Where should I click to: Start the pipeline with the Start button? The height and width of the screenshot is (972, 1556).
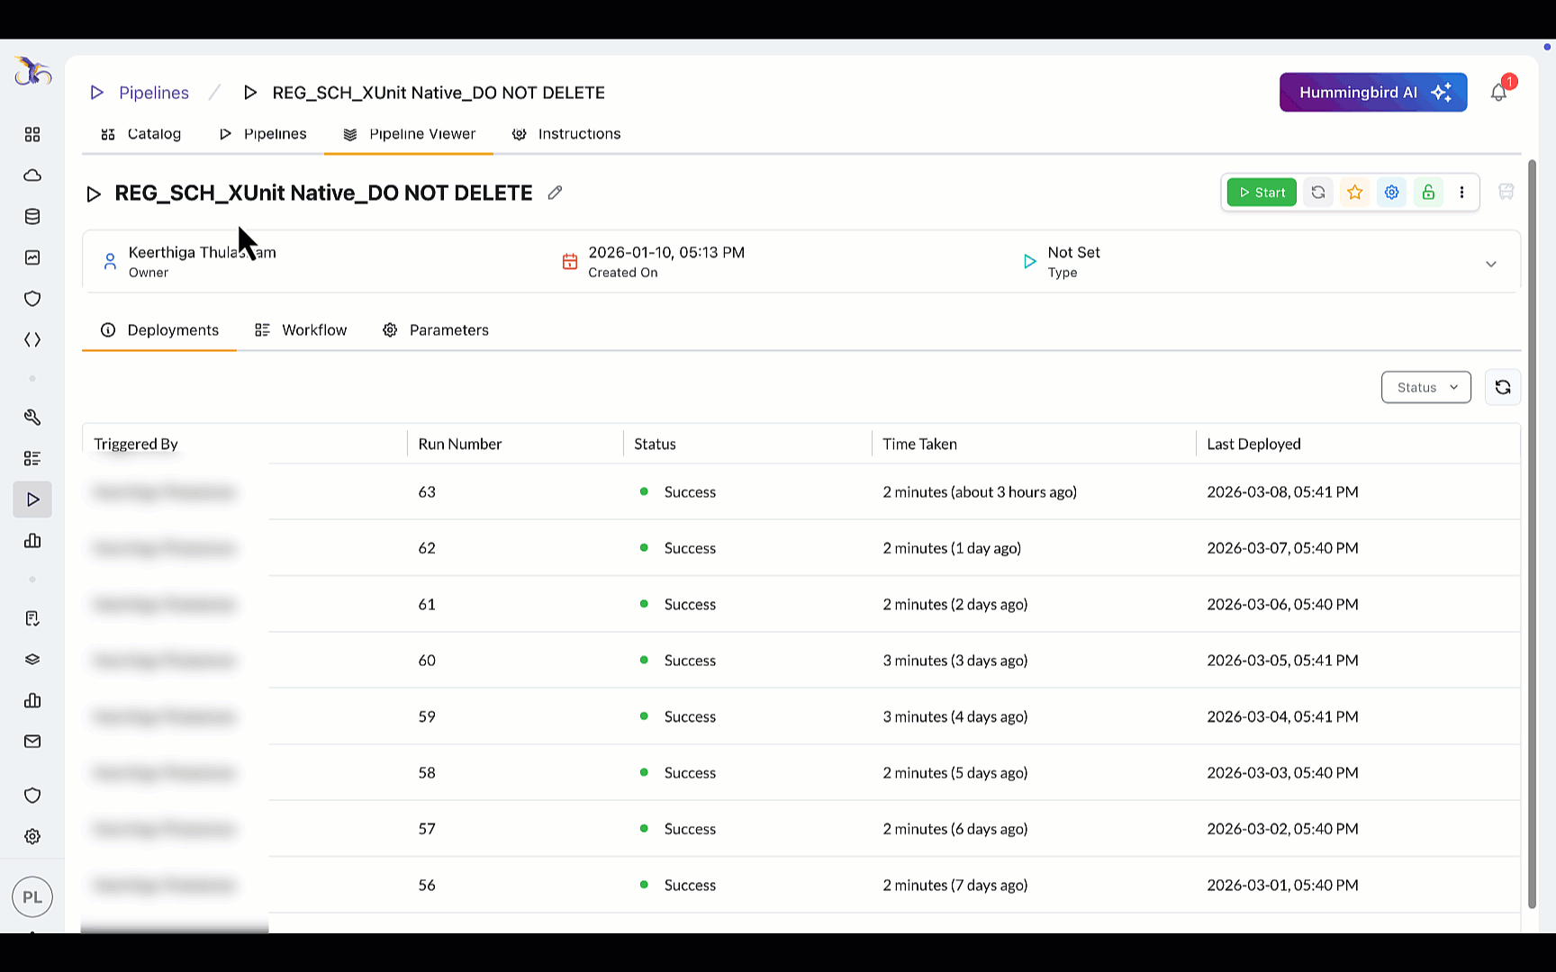[1261, 193]
